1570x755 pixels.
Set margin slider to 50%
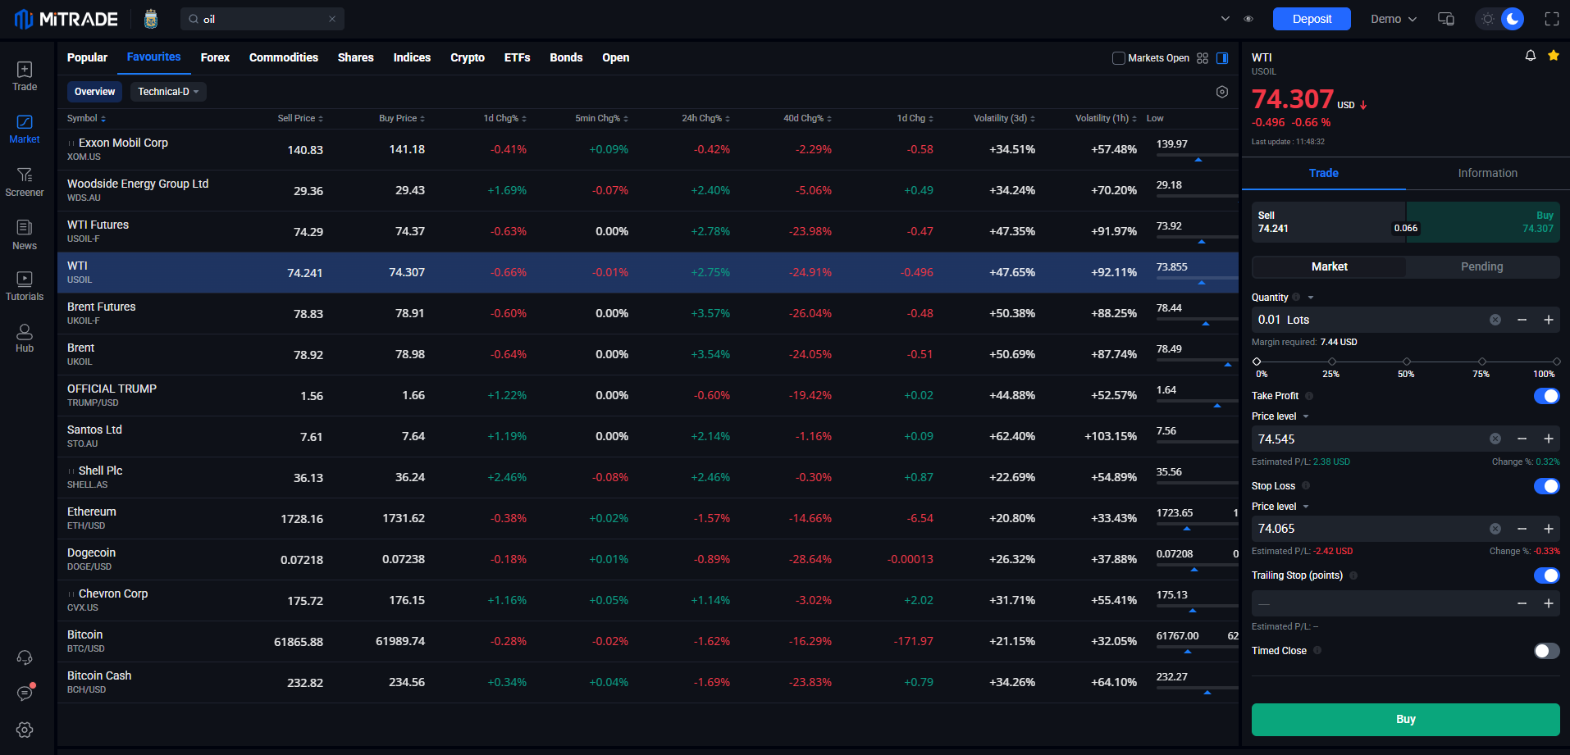pyautogui.click(x=1406, y=362)
